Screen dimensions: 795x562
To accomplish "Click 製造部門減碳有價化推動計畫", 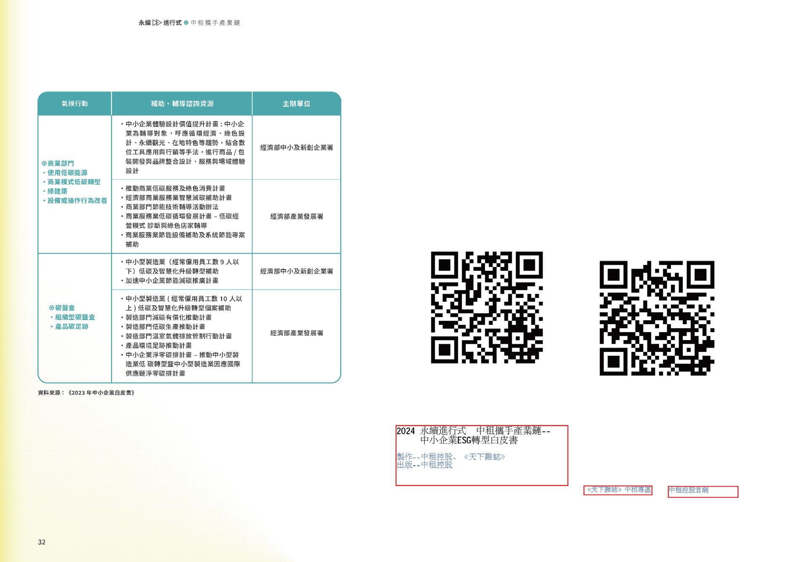I will [166, 317].
